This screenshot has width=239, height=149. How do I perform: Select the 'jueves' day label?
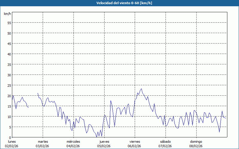click(x=104, y=142)
